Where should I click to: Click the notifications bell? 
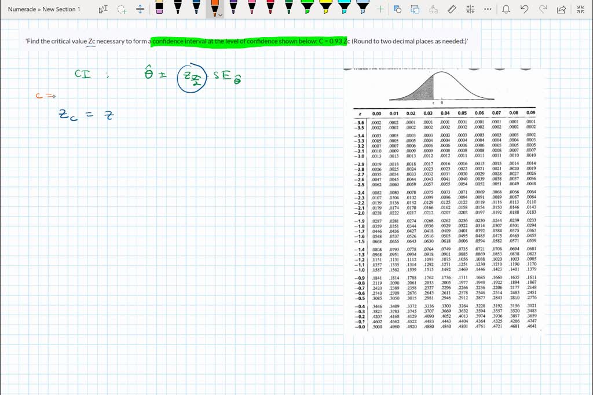point(507,9)
